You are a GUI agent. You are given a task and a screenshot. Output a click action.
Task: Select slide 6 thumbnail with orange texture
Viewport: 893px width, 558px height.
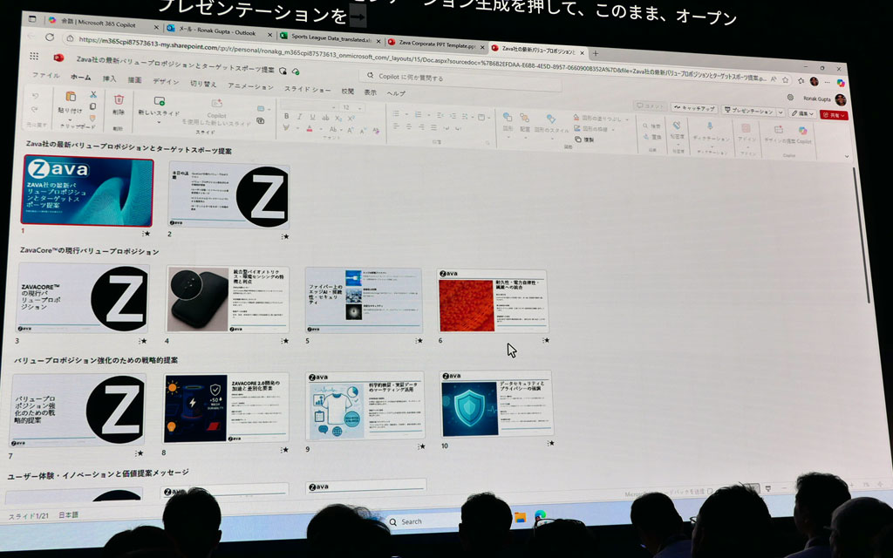click(x=493, y=301)
